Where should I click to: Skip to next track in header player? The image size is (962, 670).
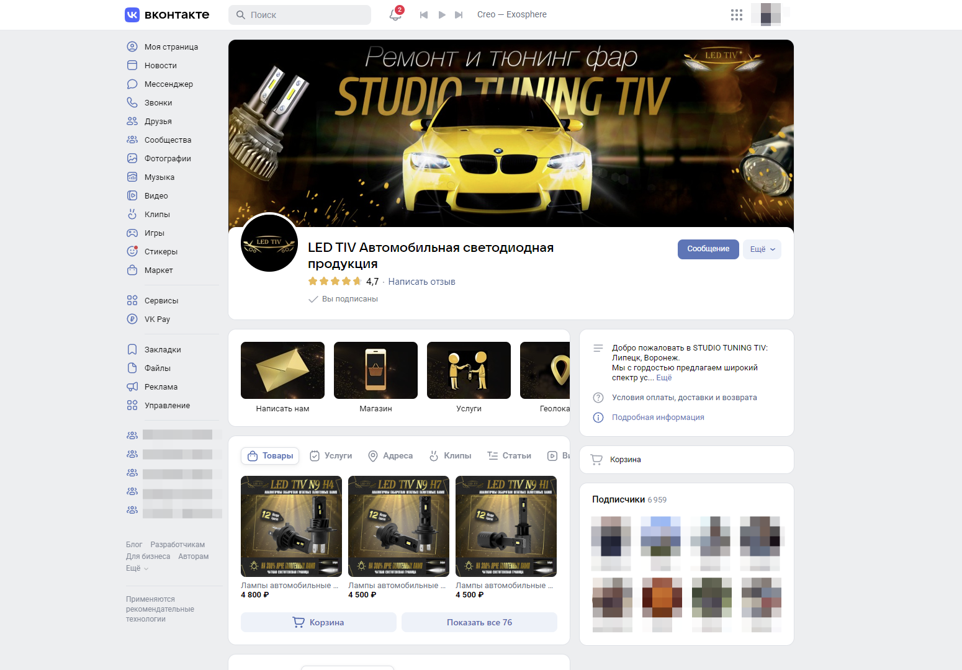pos(459,15)
